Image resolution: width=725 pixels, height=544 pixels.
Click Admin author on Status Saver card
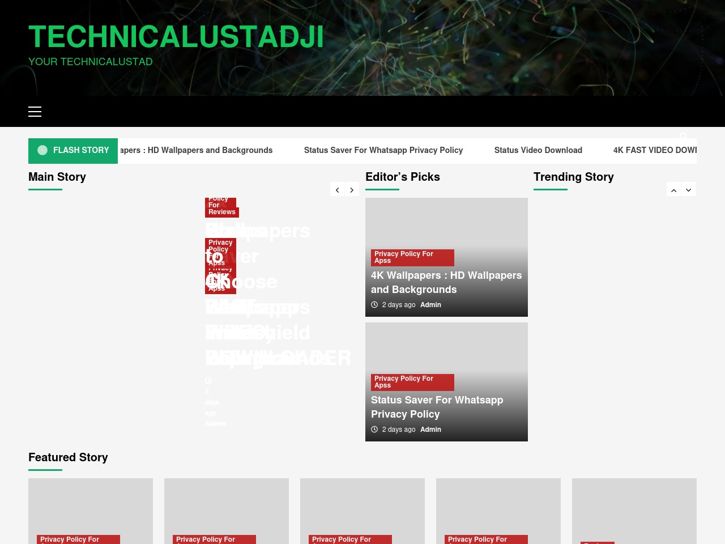pyautogui.click(x=430, y=430)
